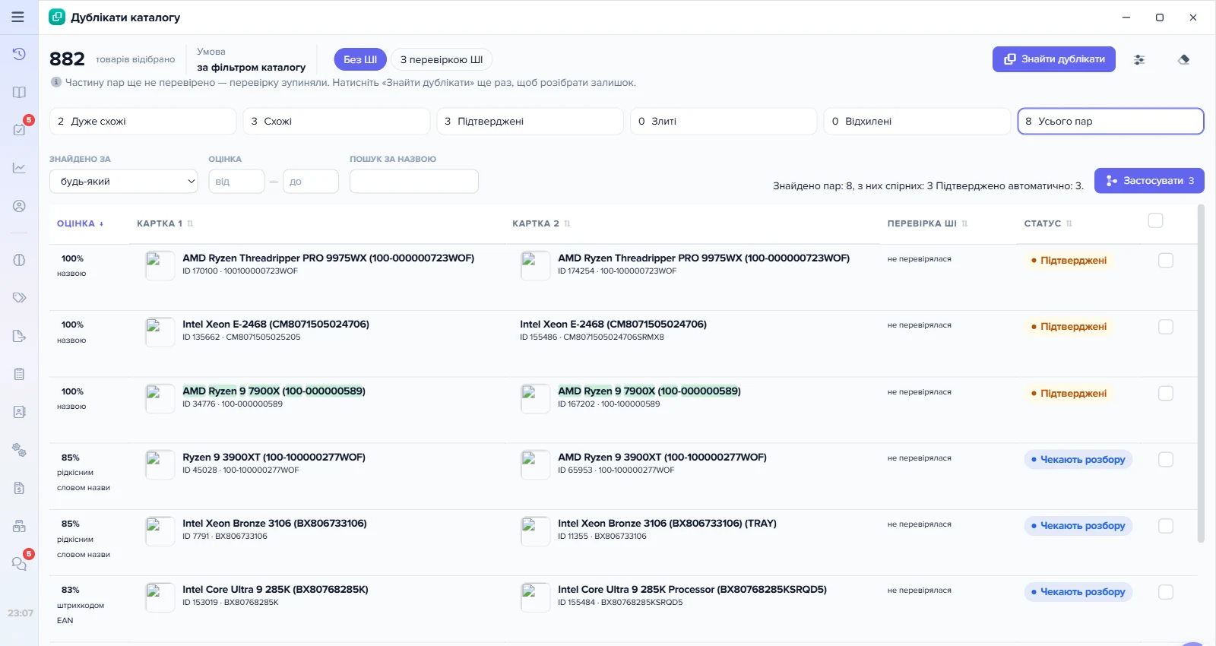Switch to 'З перевіркою ШІ' mode
The width and height of the screenshot is (1216, 646).
[442, 59]
